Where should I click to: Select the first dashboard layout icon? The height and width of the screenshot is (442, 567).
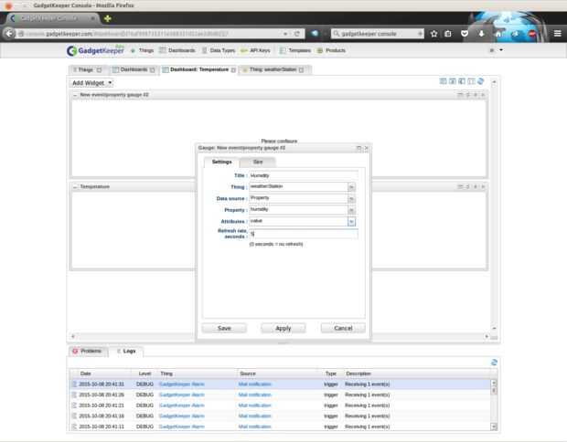click(x=443, y=81)
